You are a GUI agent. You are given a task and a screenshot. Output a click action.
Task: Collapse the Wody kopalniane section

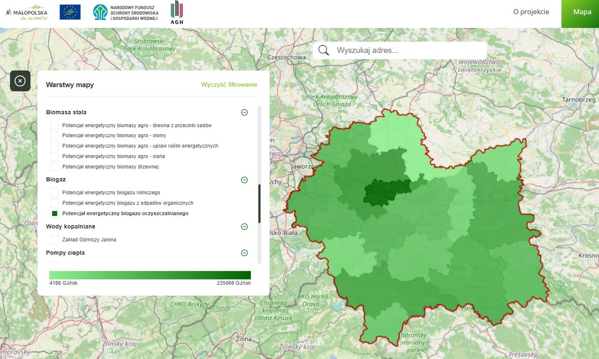pyautogui.click(x=245, y=227)
